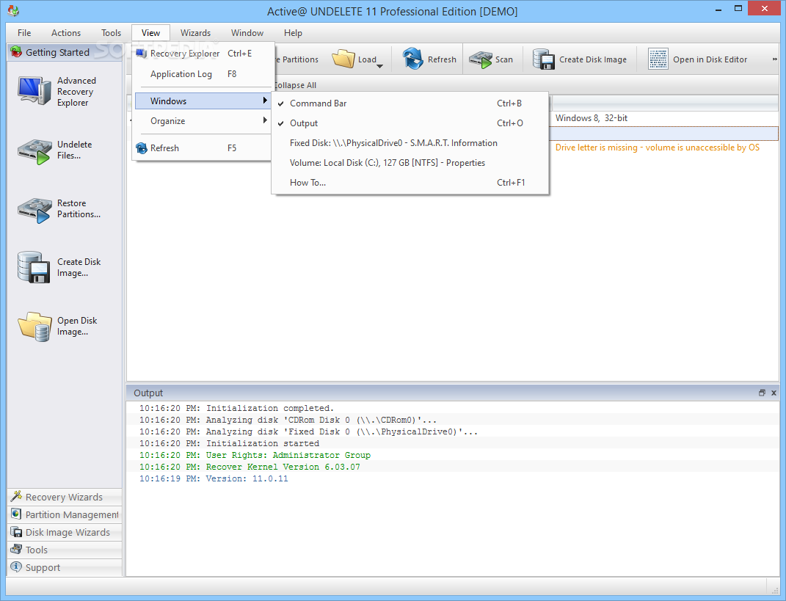786x601 pixels.
Task: Click the Scan toolbar icon
Action: click(x=481, y=59)
